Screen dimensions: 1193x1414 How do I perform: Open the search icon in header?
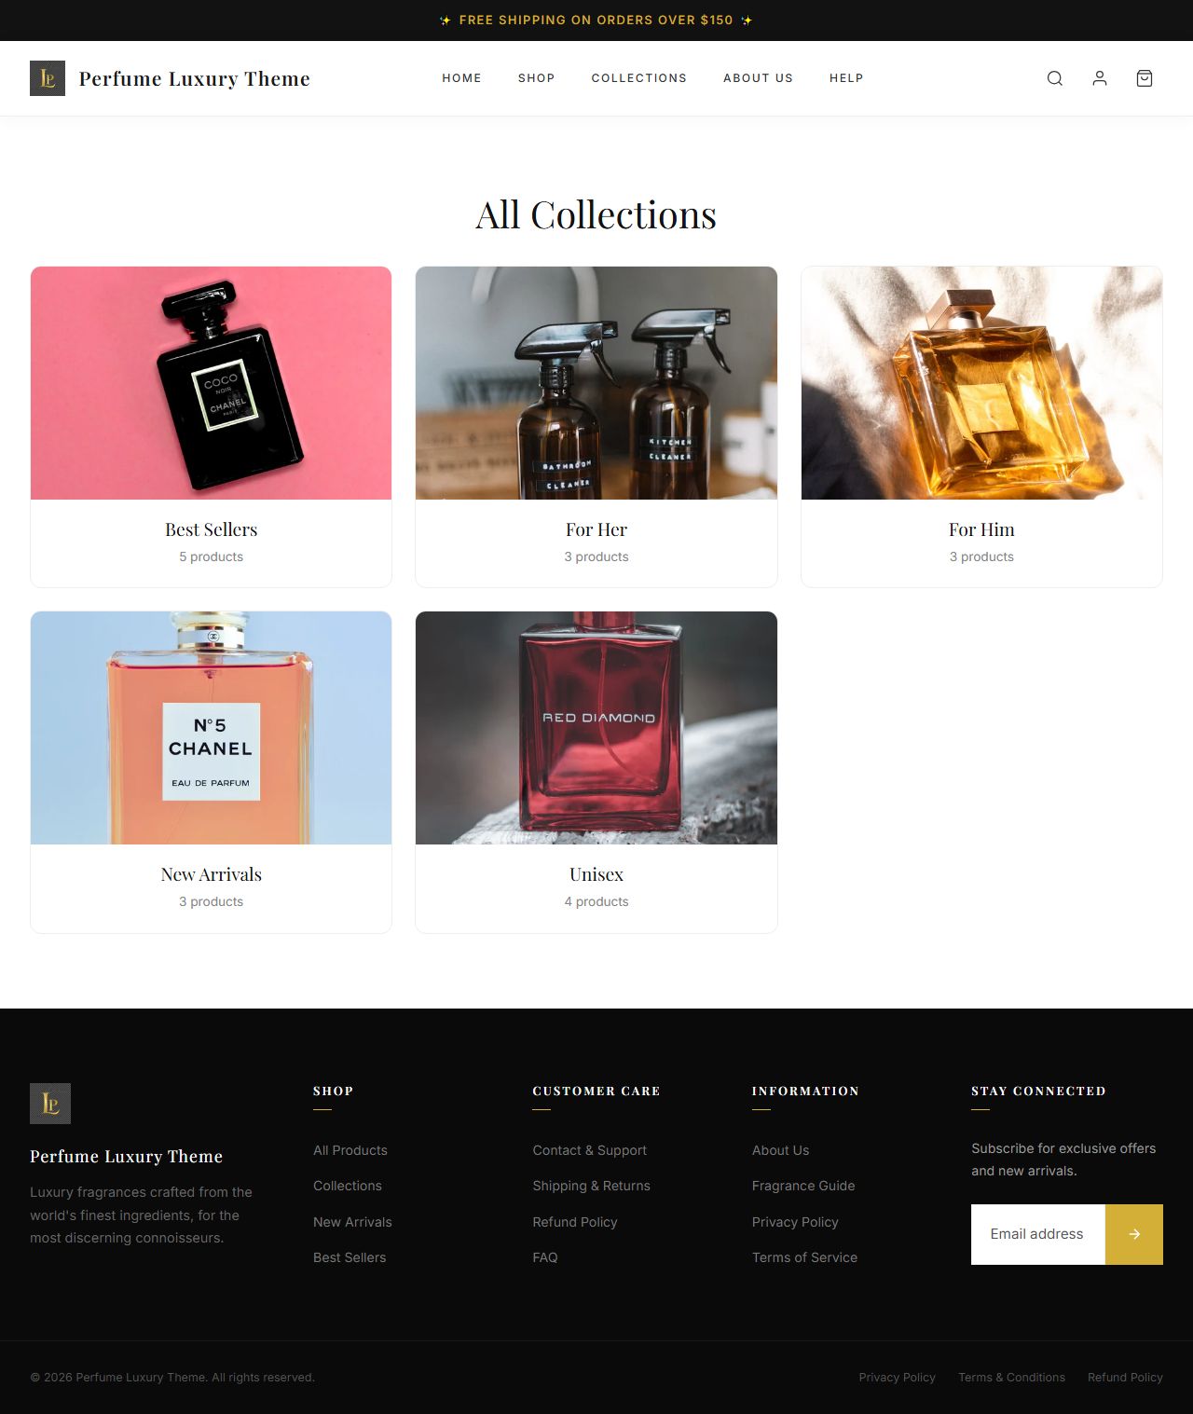point(1054,78)
